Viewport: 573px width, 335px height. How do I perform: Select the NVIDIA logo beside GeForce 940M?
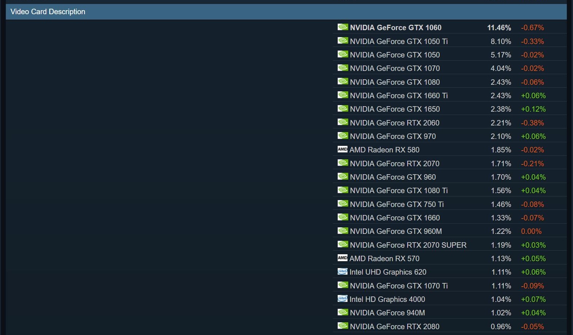pos(343,312)
